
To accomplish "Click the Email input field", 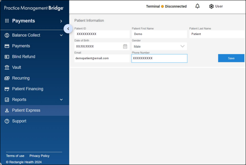I will pyautogui.click(x=102, y=58).
